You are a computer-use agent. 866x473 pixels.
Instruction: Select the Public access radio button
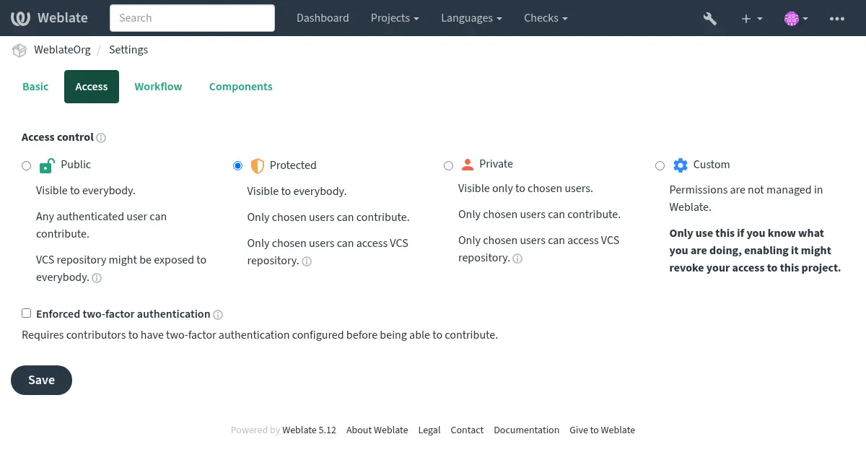(x=27, y=166)
